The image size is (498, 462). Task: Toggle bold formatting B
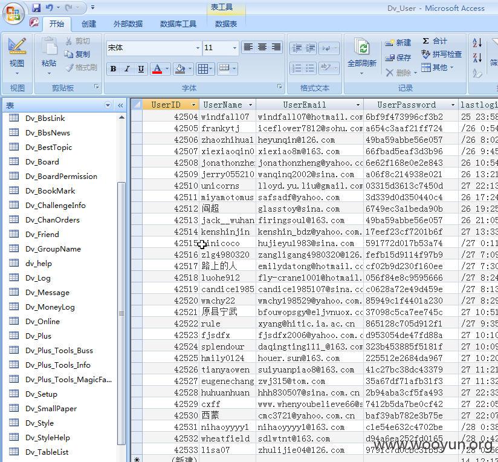click(114, 68)
